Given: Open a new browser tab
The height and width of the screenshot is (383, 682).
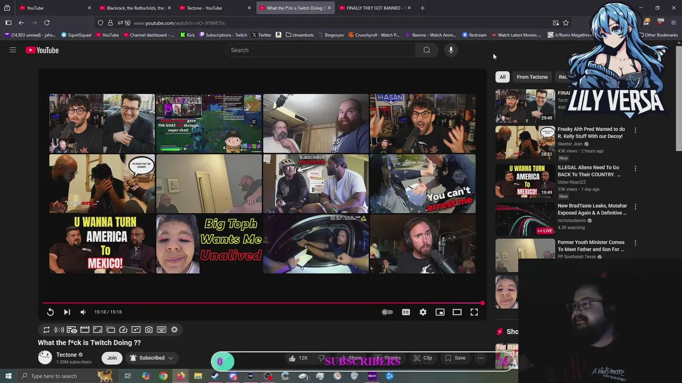Looking at the screenshot, I should coord(423,8).
